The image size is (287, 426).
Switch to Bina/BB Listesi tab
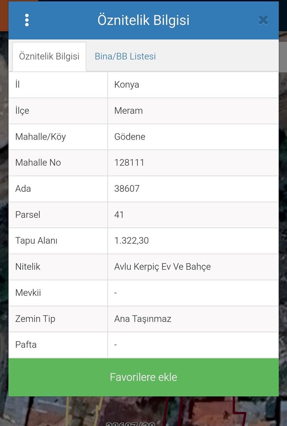(x=125, y=56)
